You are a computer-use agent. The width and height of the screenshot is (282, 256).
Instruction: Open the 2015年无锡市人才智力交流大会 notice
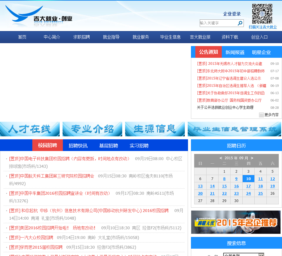229,64
